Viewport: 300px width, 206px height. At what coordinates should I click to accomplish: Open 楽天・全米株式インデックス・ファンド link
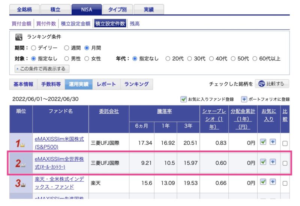coord(59,183)
